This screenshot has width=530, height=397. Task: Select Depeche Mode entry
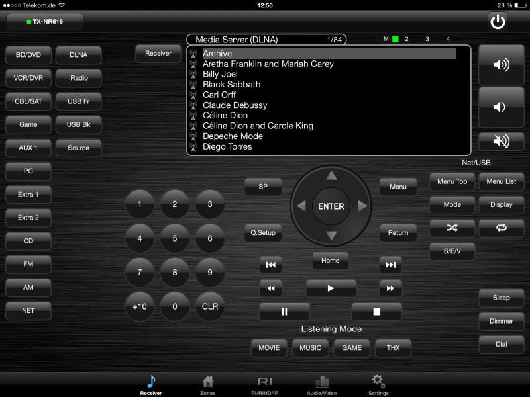pos(233,136)
